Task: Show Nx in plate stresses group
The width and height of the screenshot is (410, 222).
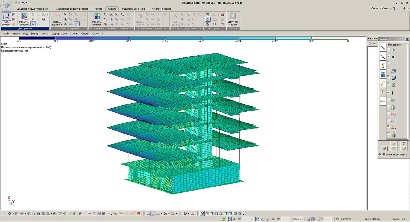Action: (x=117, y=14)
